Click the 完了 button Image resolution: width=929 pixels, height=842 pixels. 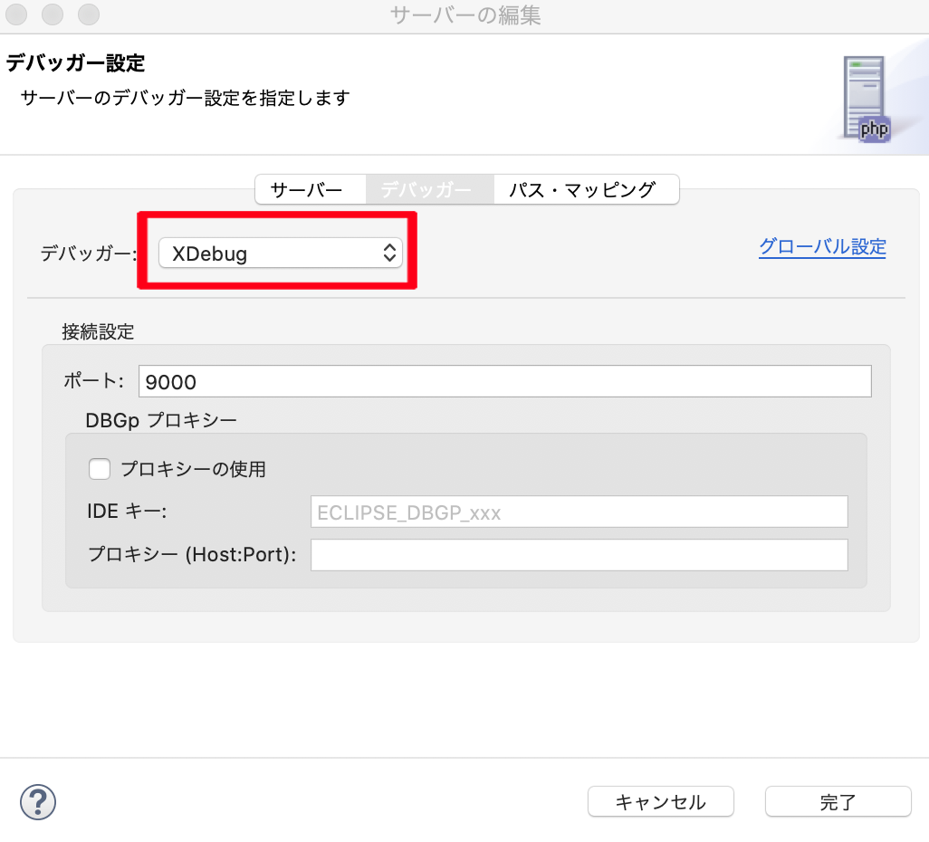[838, 801]
